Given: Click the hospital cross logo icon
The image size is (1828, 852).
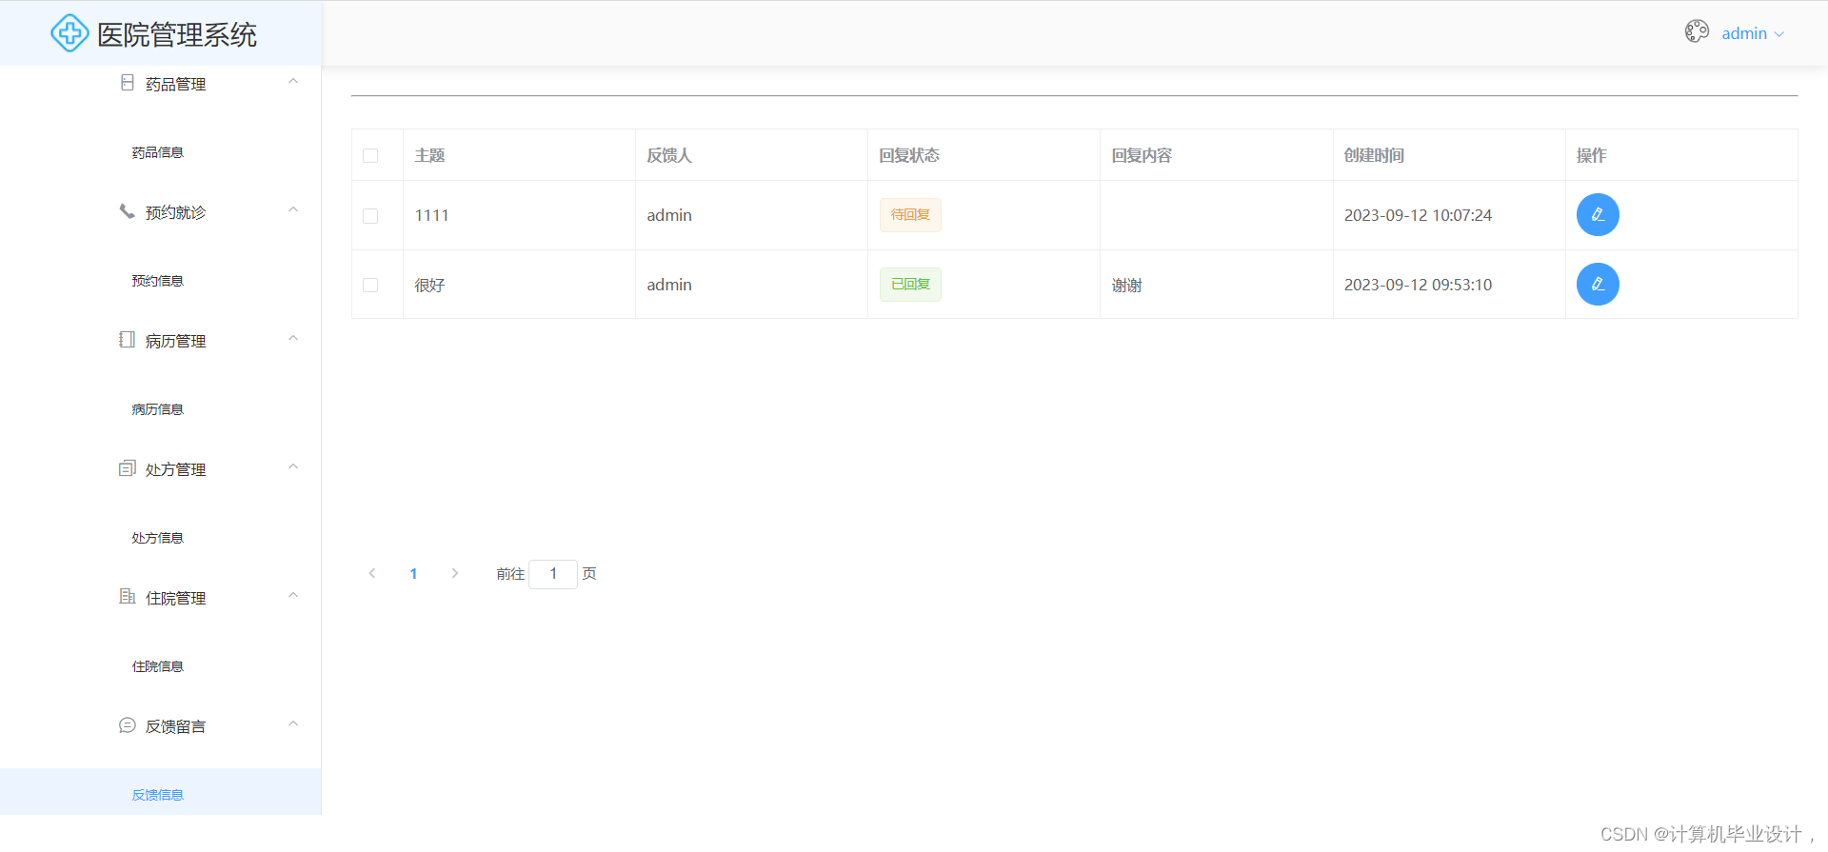Looking at the screenshot, I should pyautogui.click(x=70, y=33).
